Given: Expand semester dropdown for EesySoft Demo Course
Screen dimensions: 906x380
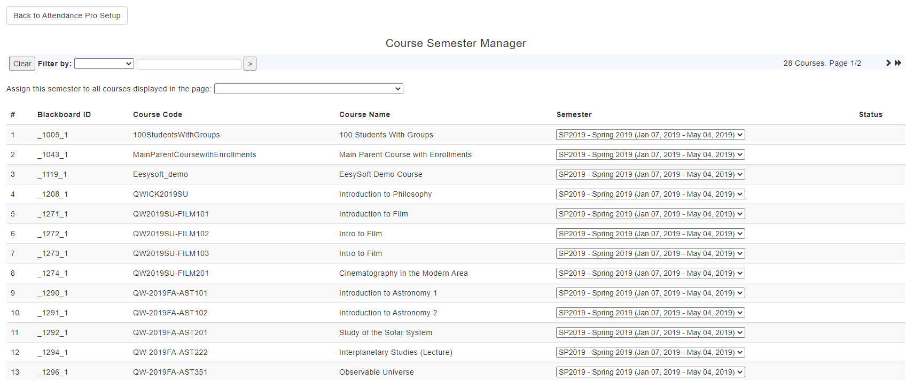Looking at the screenshot, I should tap(650, 174).
